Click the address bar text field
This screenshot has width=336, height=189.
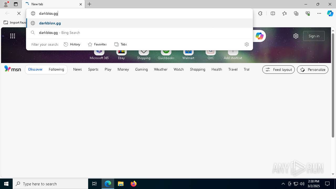point(139,13)
